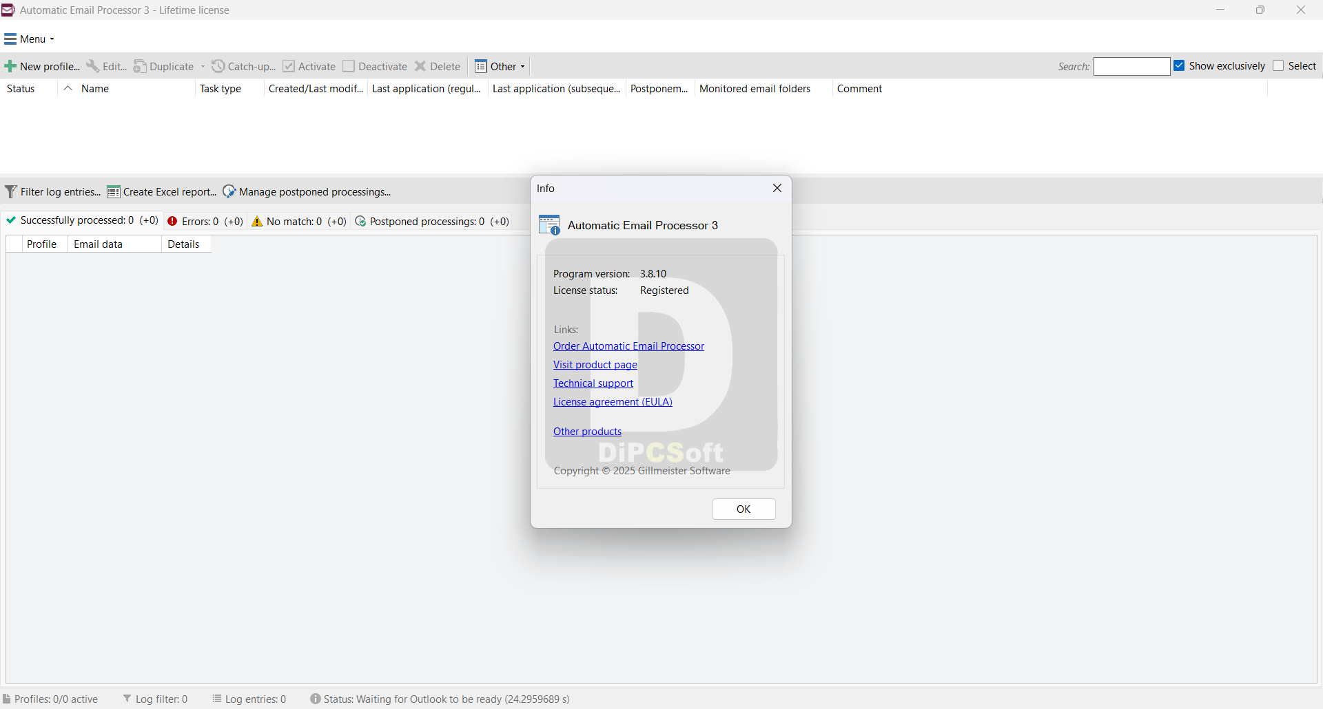Toggle the Show exclusively checkbox
1323x709 pixels.
tap(1179, 65)
